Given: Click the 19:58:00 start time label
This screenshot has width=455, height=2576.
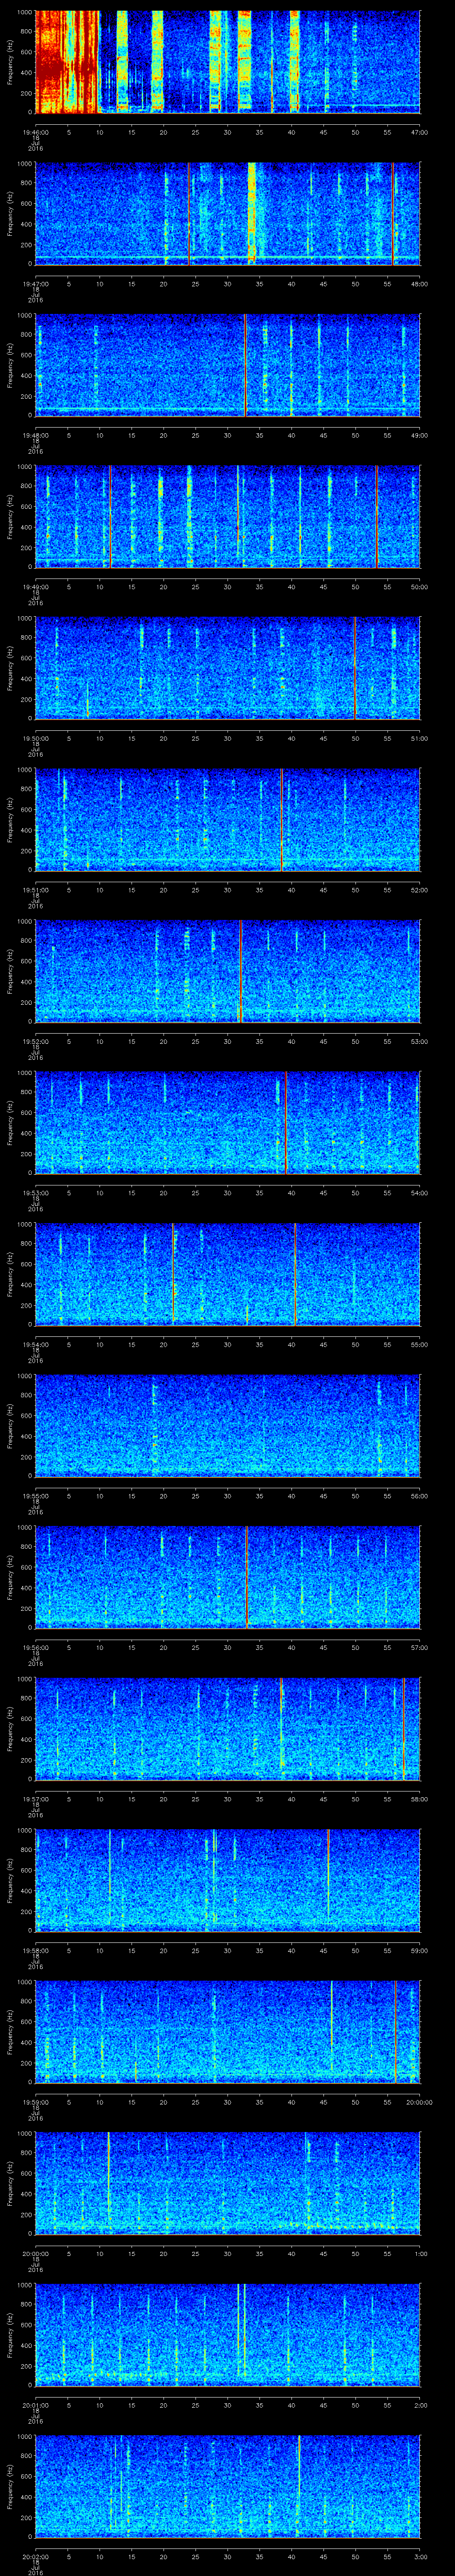Looking at the screenshot, I should (x=36, y=1950).
